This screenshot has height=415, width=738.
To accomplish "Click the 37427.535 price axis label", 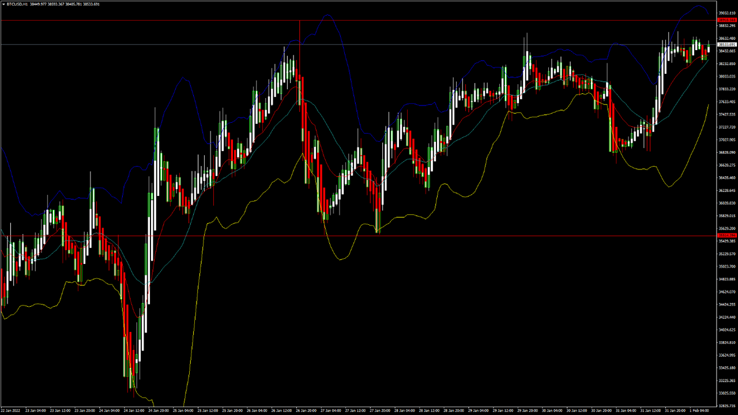I will coord(726,114).
